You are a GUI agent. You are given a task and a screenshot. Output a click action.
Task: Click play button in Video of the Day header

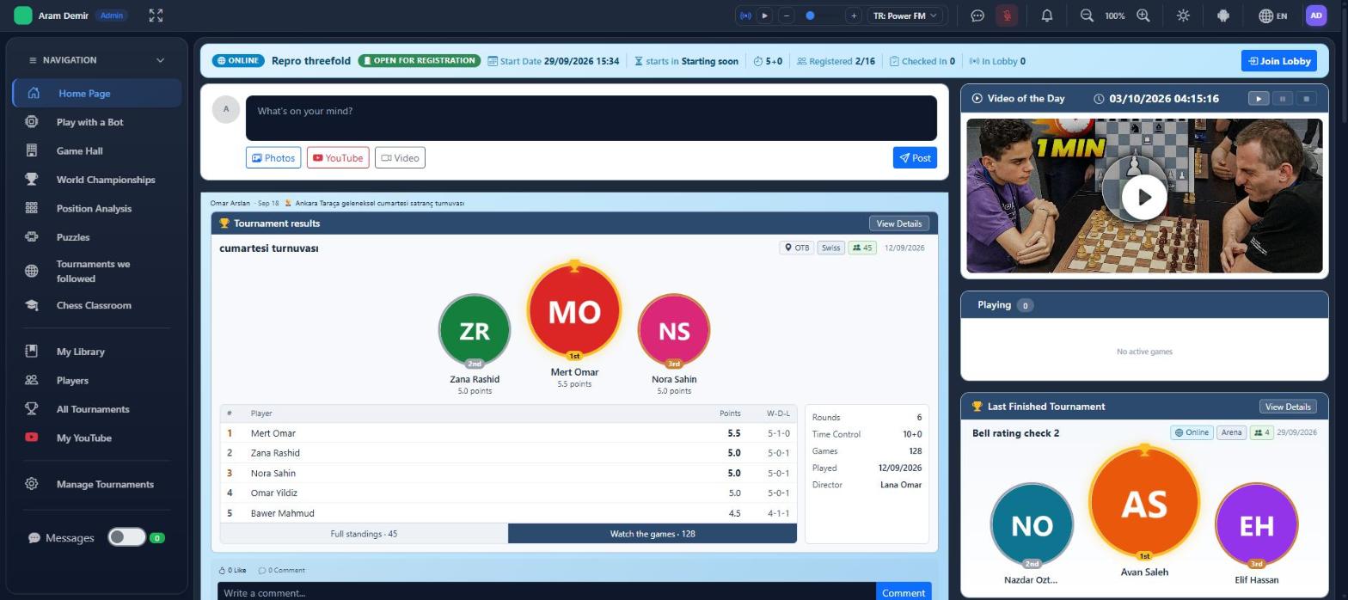tap(1259, 99)
